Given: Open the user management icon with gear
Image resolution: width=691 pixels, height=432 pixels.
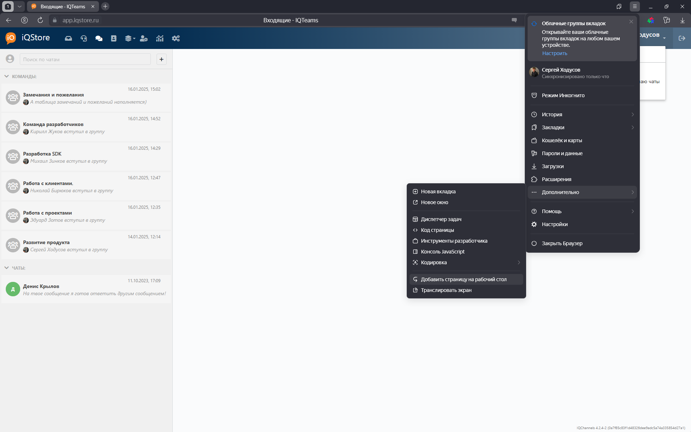Looking at the screenshot, I should (x=144, y=39).
